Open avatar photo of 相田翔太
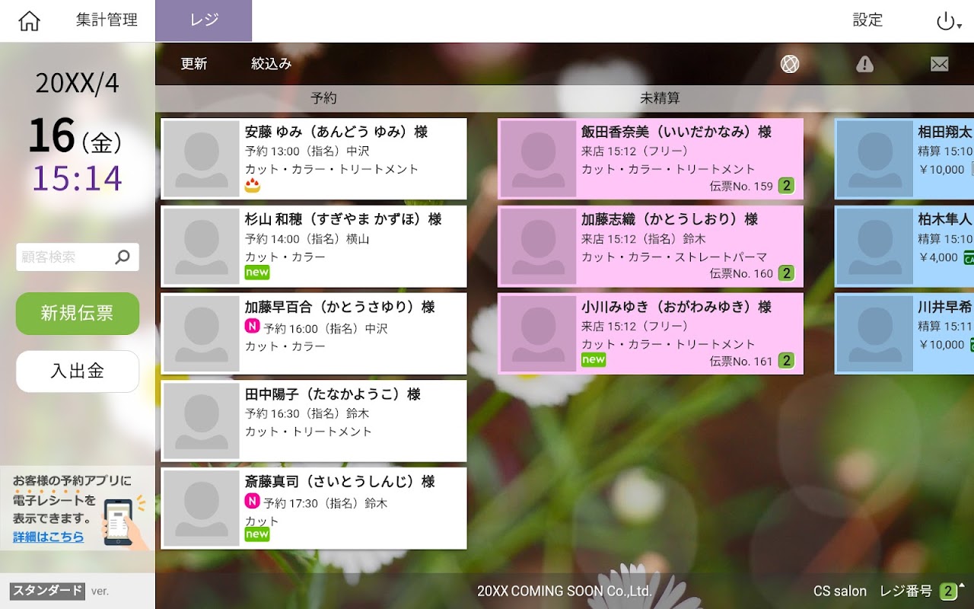The height and width of the screenshot is (609, 974). [875, 159]
